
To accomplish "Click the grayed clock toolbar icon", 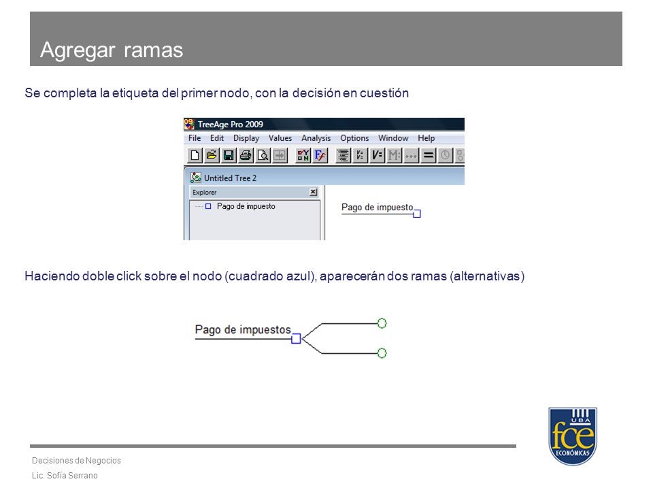I will click(445, 155).
